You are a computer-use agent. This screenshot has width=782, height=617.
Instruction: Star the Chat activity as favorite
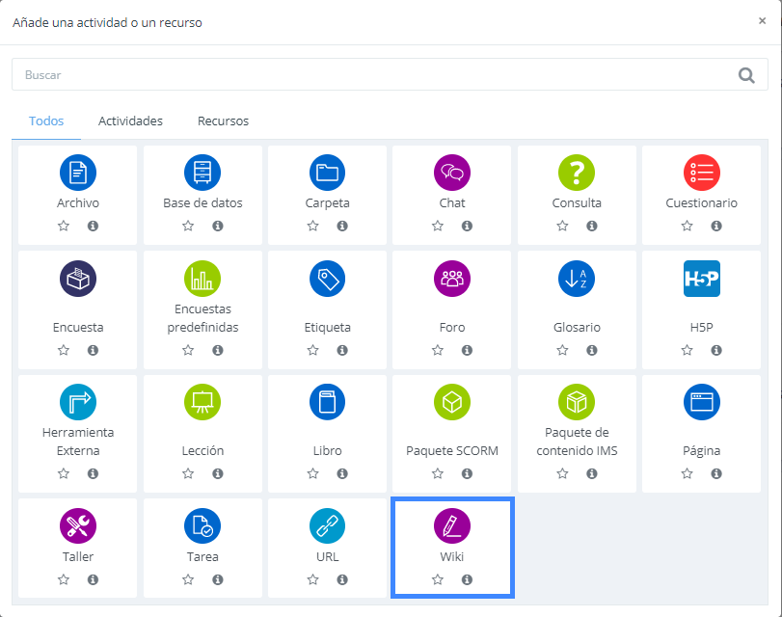438,226
